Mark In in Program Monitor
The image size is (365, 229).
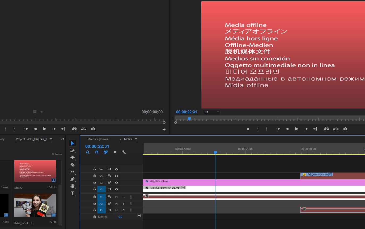click(258, 129)
